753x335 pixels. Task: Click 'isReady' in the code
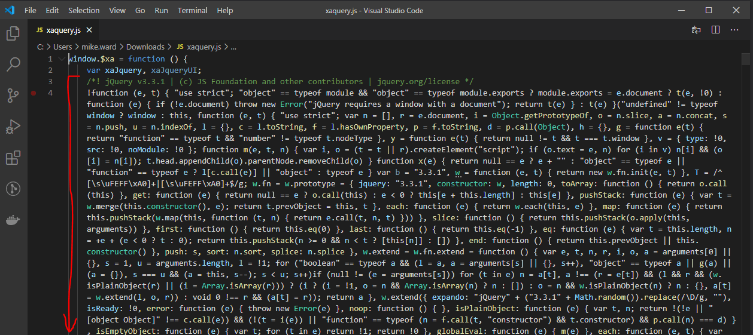point(103,308)
